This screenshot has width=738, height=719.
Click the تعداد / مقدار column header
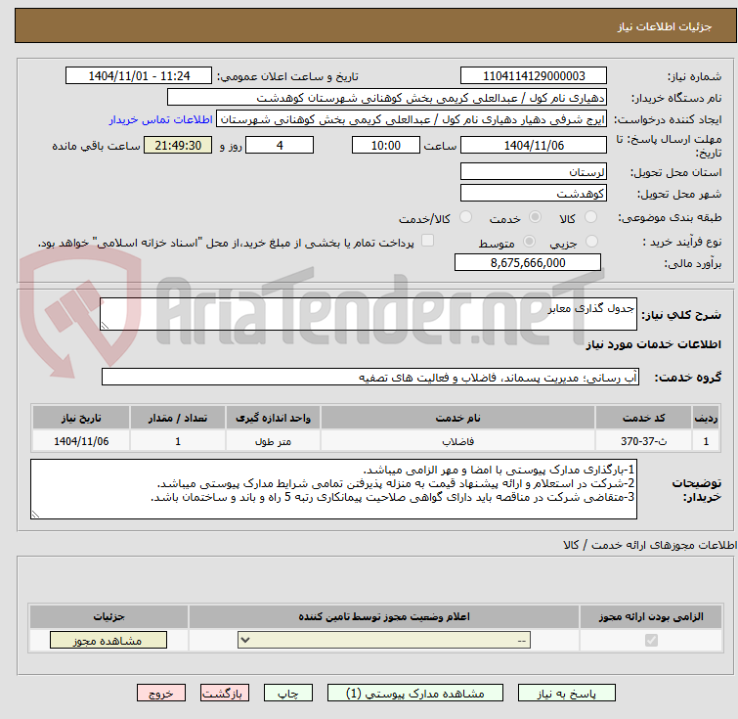pos(178,418)
